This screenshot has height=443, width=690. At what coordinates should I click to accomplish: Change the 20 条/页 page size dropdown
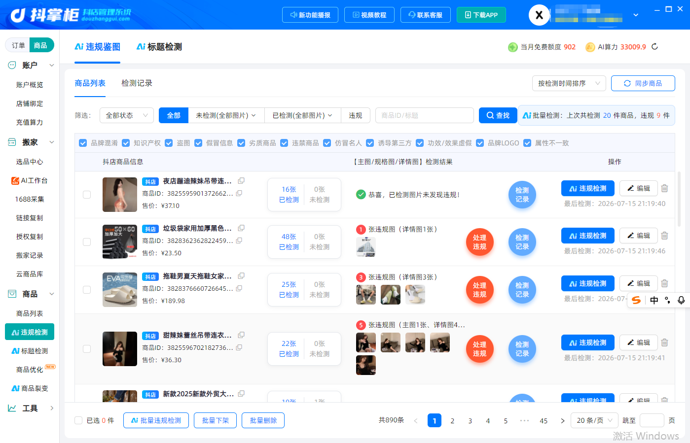click(x=594, y=420)
